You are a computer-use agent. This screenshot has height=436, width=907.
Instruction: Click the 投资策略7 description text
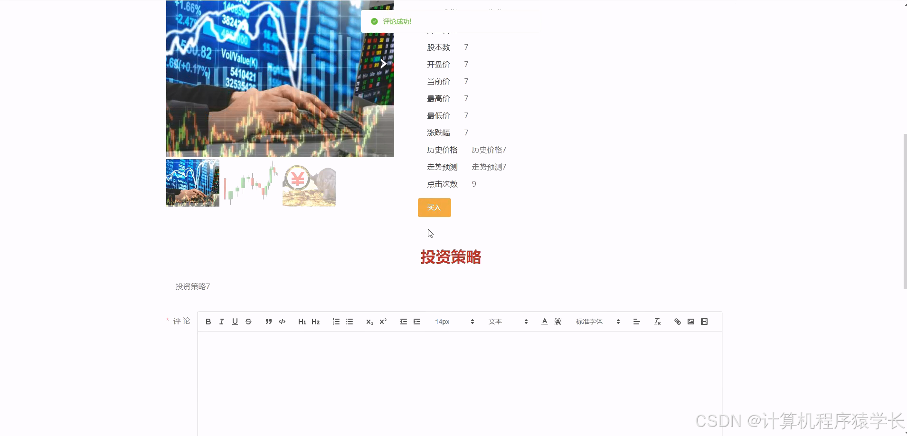(193, 286)
